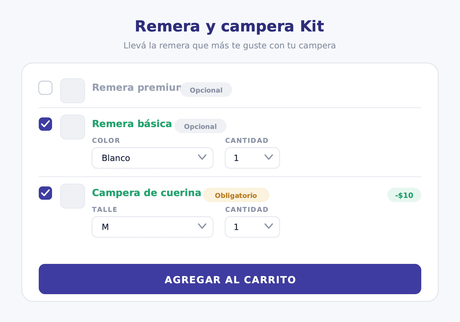Click the Obligatorio badge
The width and height of the screenshot is (460, 322).
pos(236,195)
